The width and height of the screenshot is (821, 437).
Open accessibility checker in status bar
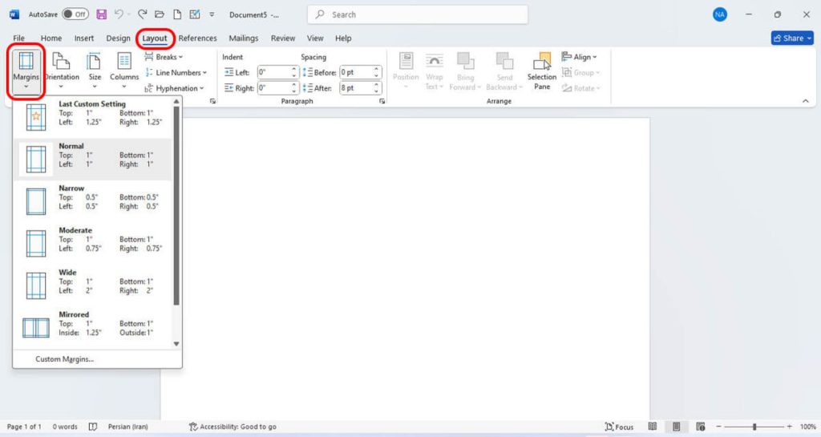click(233, 427)
